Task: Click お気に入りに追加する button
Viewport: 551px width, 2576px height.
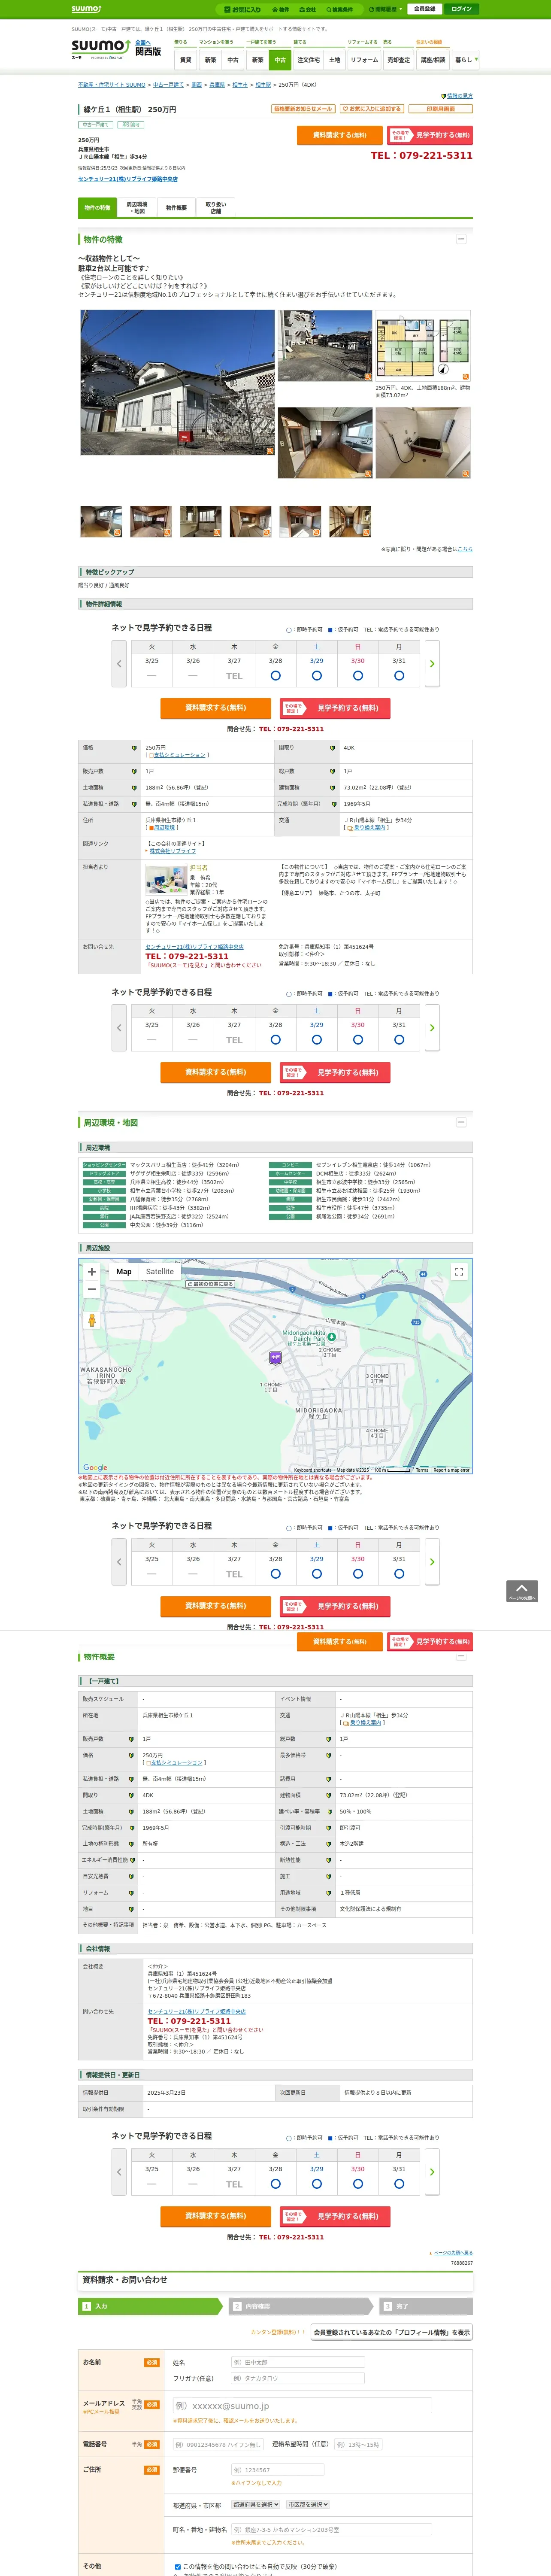Action: point(371,109)
